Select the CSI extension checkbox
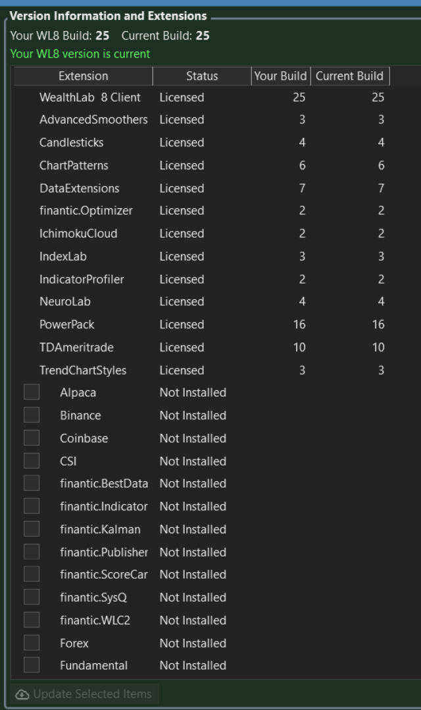The width and height of the screenshot is (421, 710). (32, 461)
